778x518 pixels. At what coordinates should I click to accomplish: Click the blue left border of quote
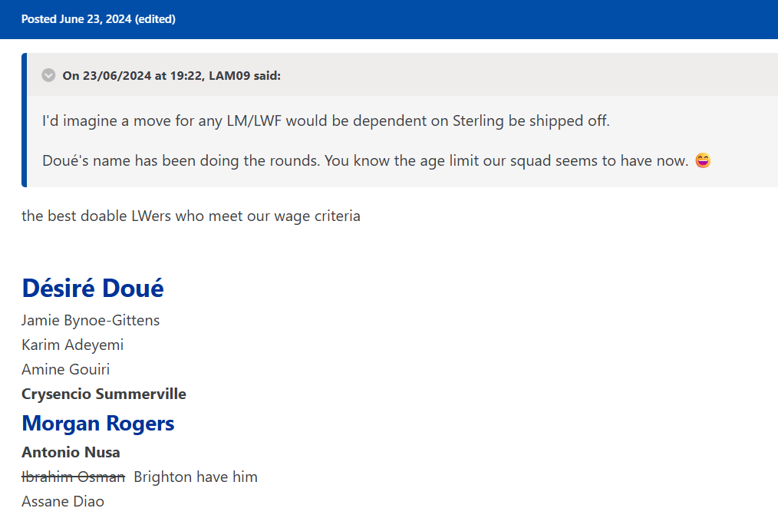tap(25, 120)
